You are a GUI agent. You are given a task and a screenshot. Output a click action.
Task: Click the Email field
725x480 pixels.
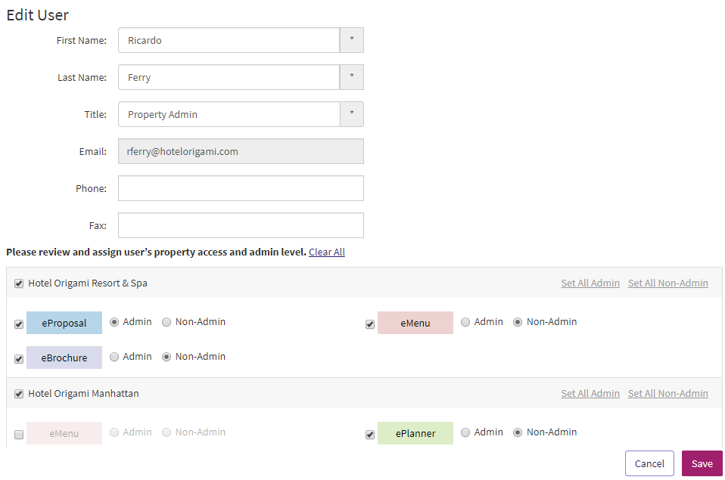(241, 151)
